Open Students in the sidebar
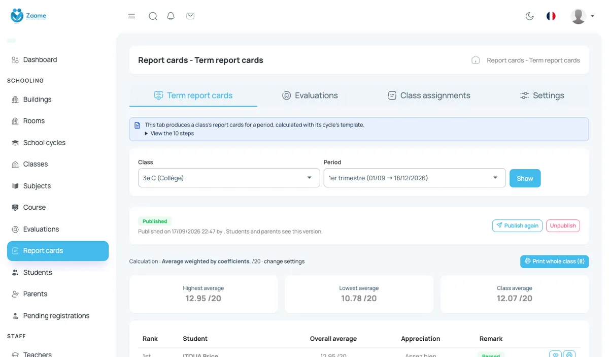609x357 pixels. tap(58, 273)
